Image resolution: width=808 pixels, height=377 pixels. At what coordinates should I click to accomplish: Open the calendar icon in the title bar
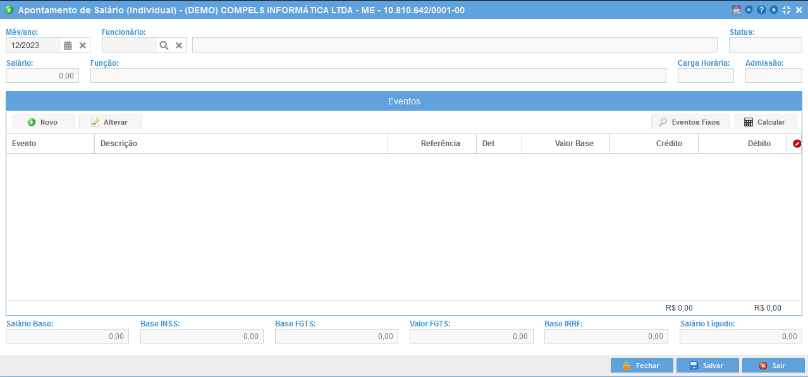pyautogui.click(x=736, y=9)
